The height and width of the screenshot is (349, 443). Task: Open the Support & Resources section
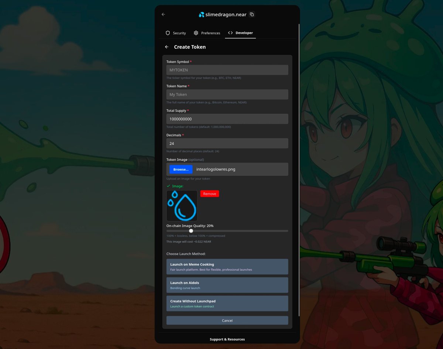[227, 339]
